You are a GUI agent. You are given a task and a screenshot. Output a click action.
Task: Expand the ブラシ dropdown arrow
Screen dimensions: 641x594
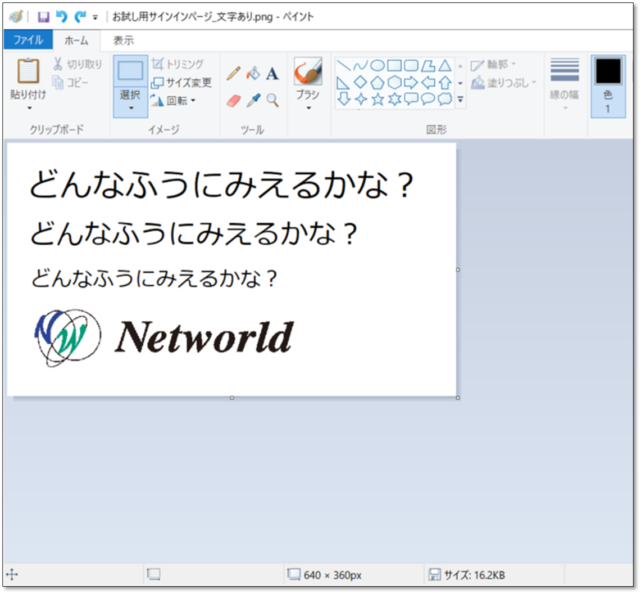point(308,108)
